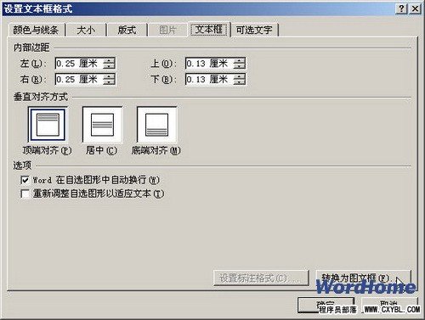Click the right margin (右) input field
Viewport: 425px width, 320px height.
click(79, 79)
